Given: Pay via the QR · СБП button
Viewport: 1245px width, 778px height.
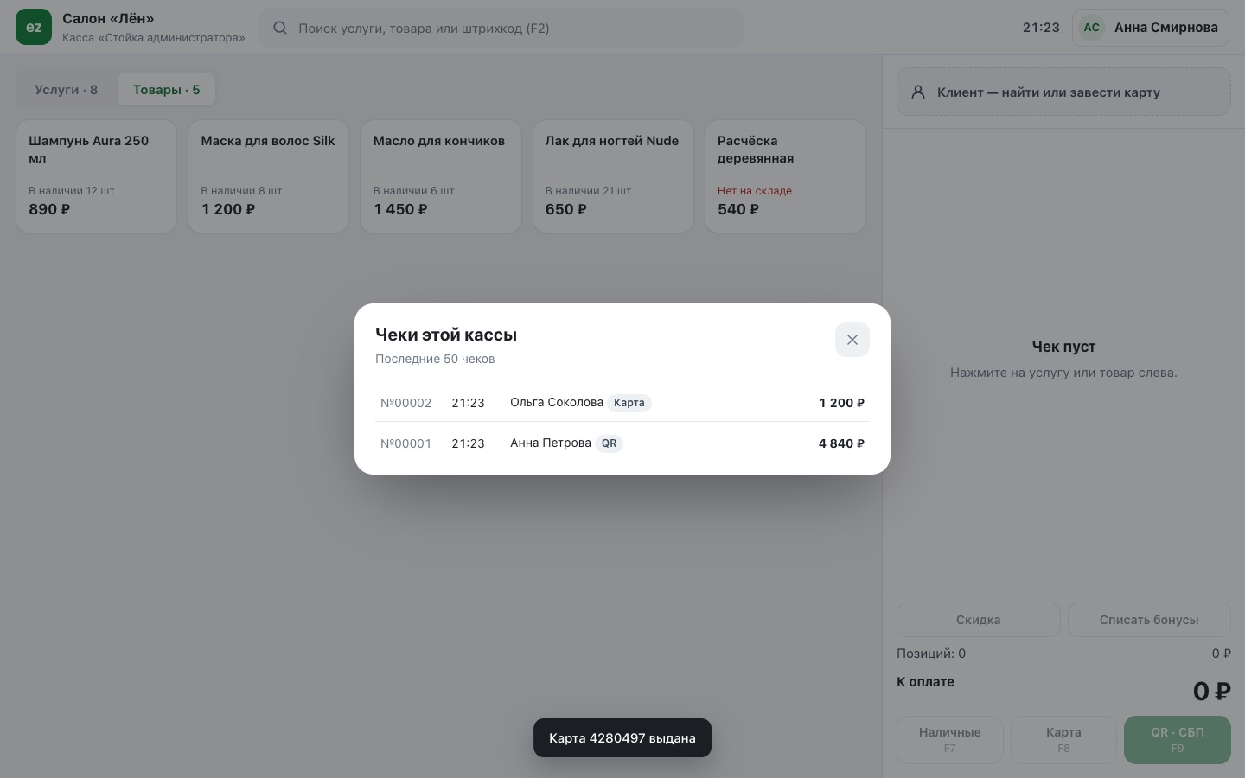Looking at the screenshot, I should click(1178, 740).
